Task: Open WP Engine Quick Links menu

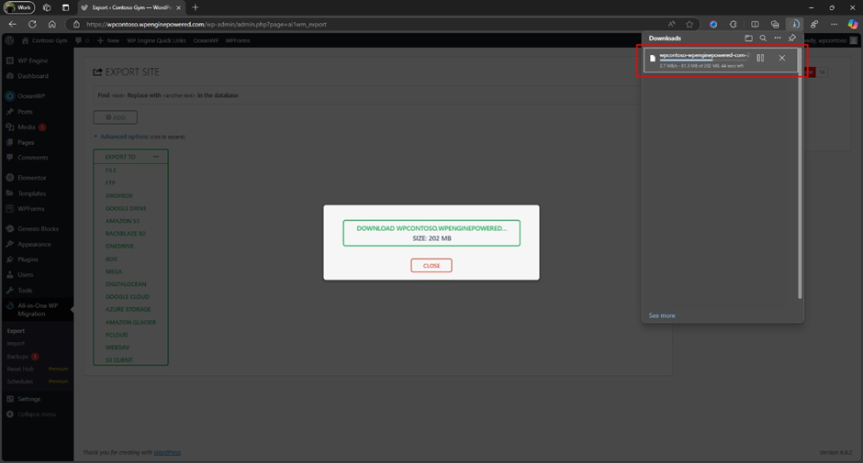Action: pos(156,40)
